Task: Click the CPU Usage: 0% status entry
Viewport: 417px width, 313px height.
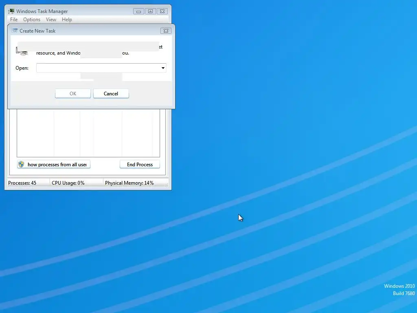Action: tap(68, 183)
